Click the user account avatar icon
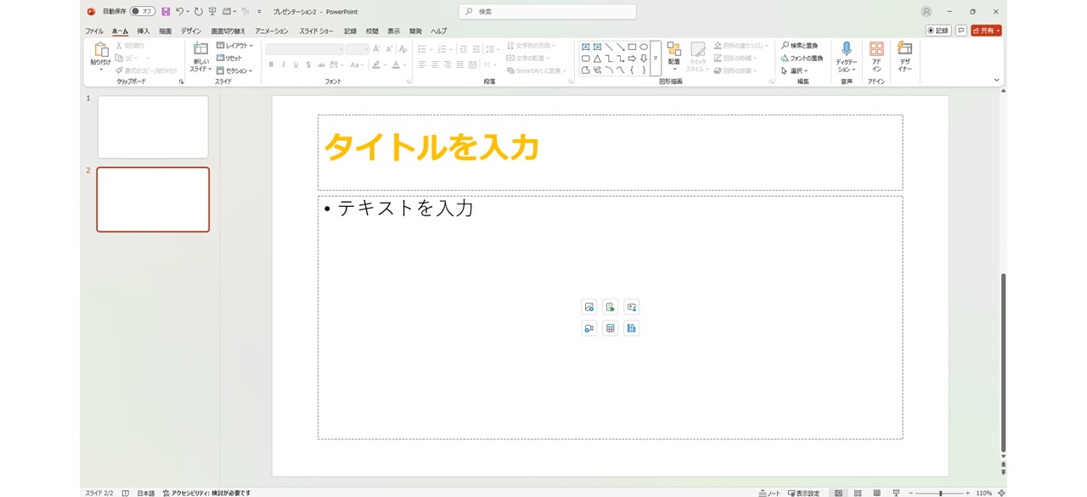 point(926,12)
